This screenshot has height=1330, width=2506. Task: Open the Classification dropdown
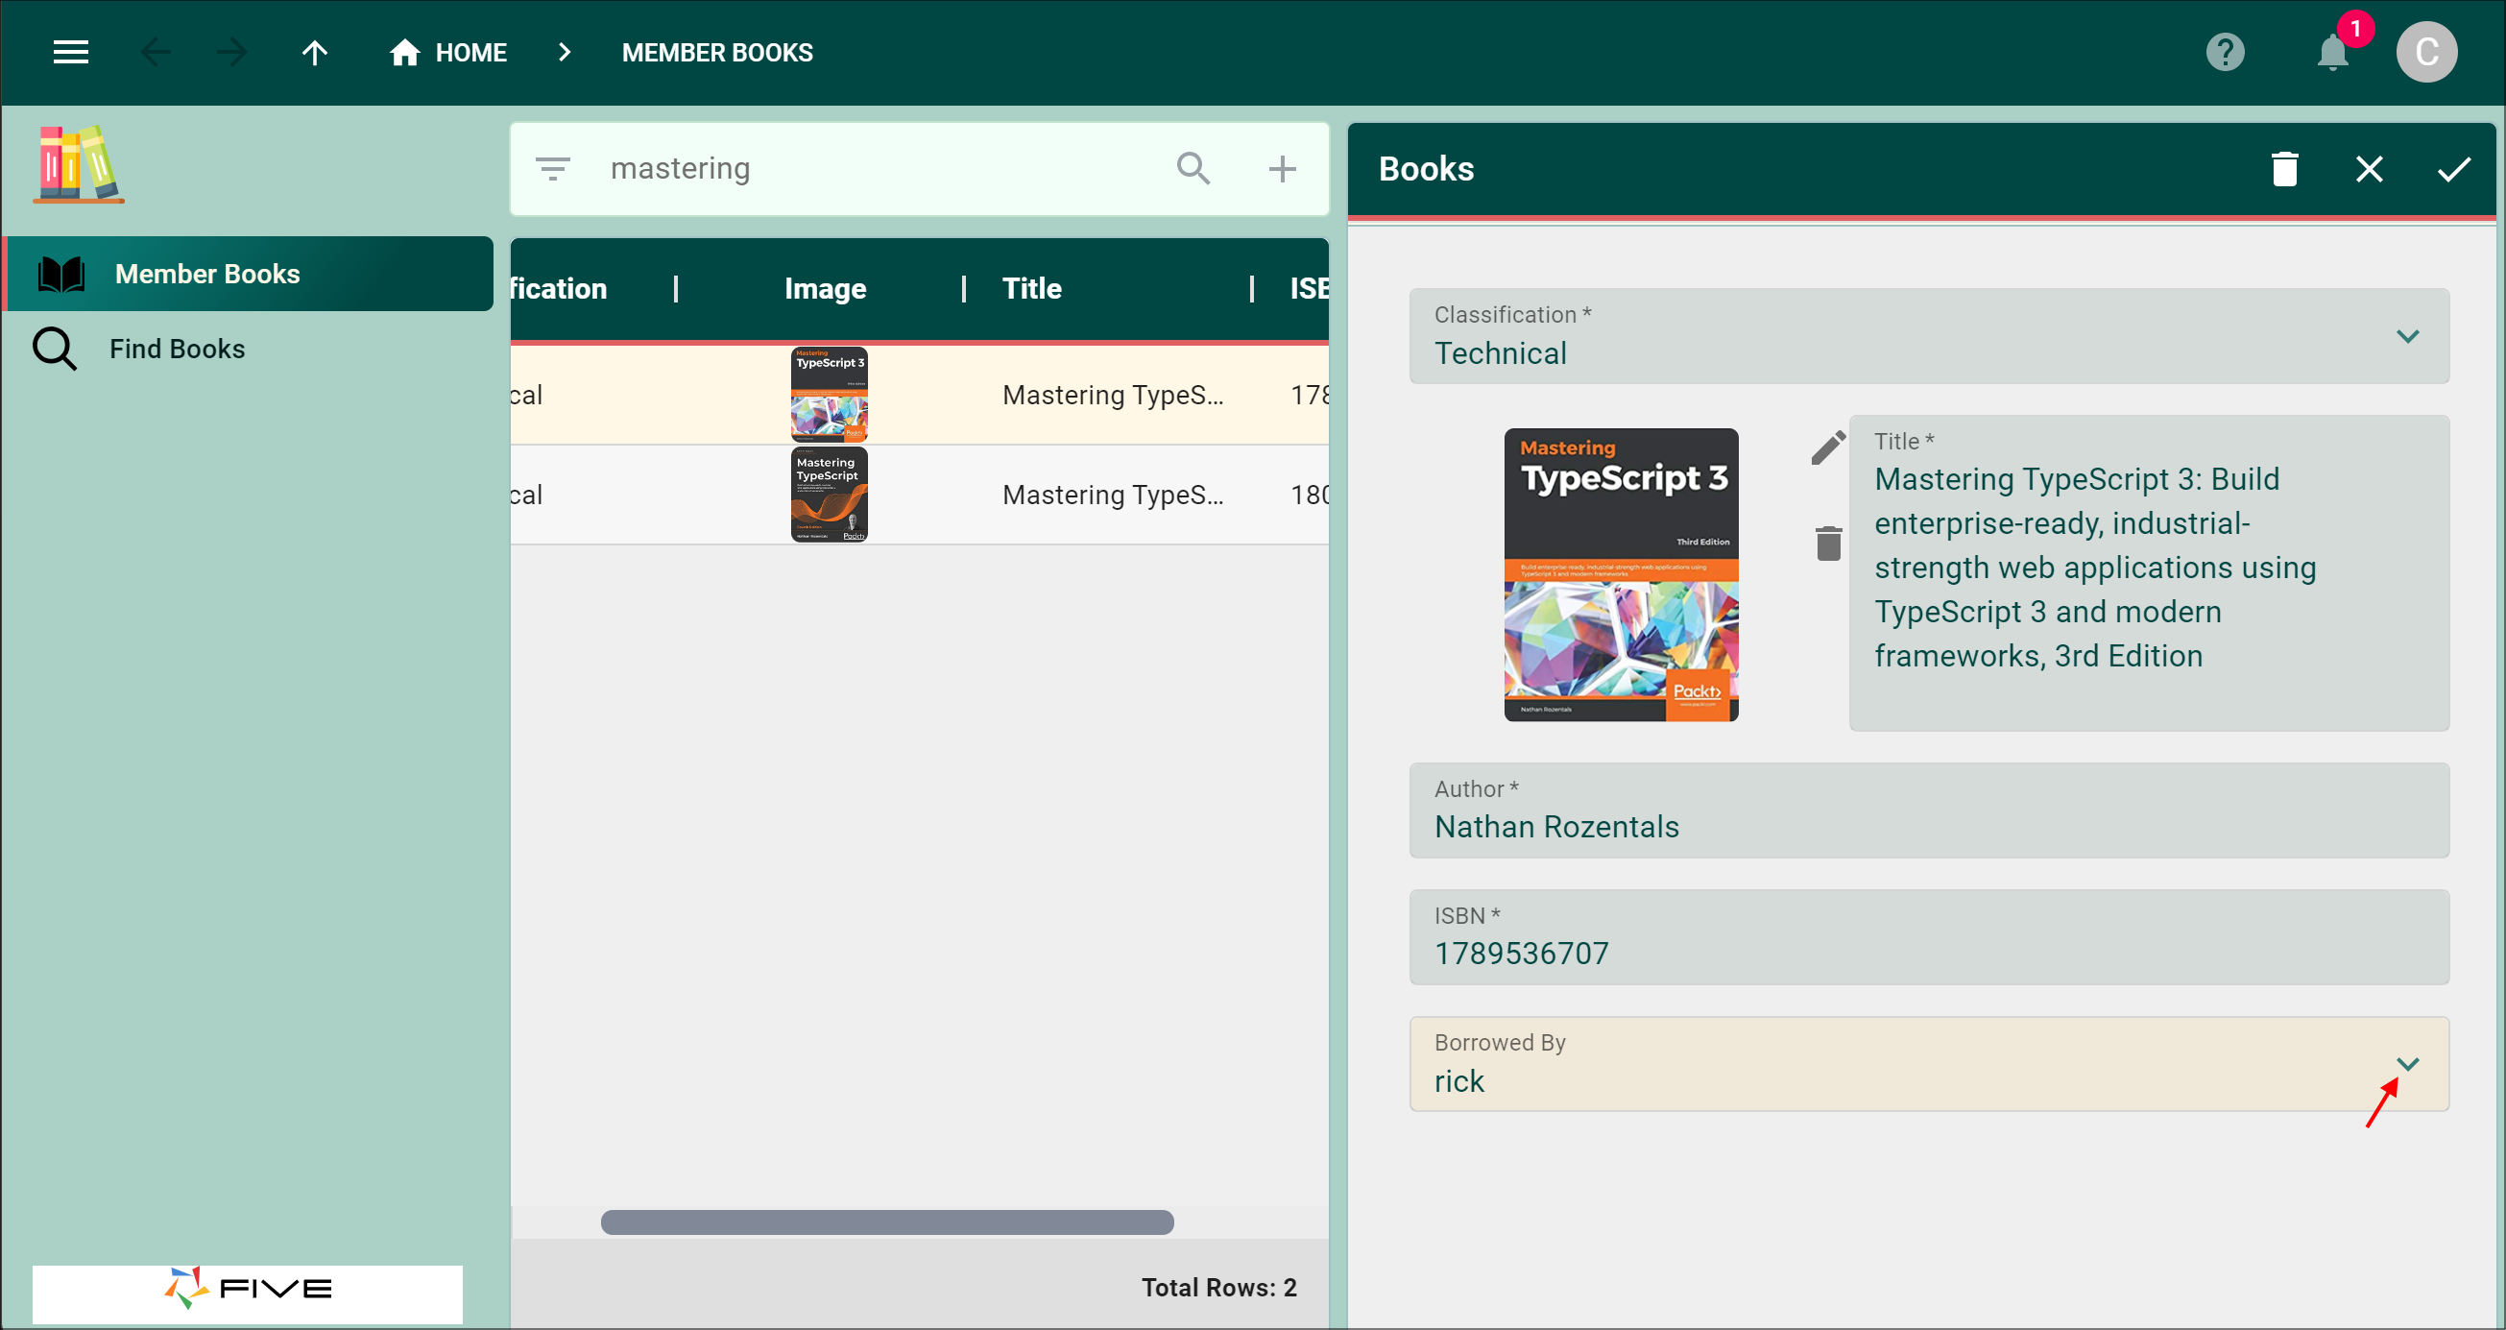point(1929,336)
